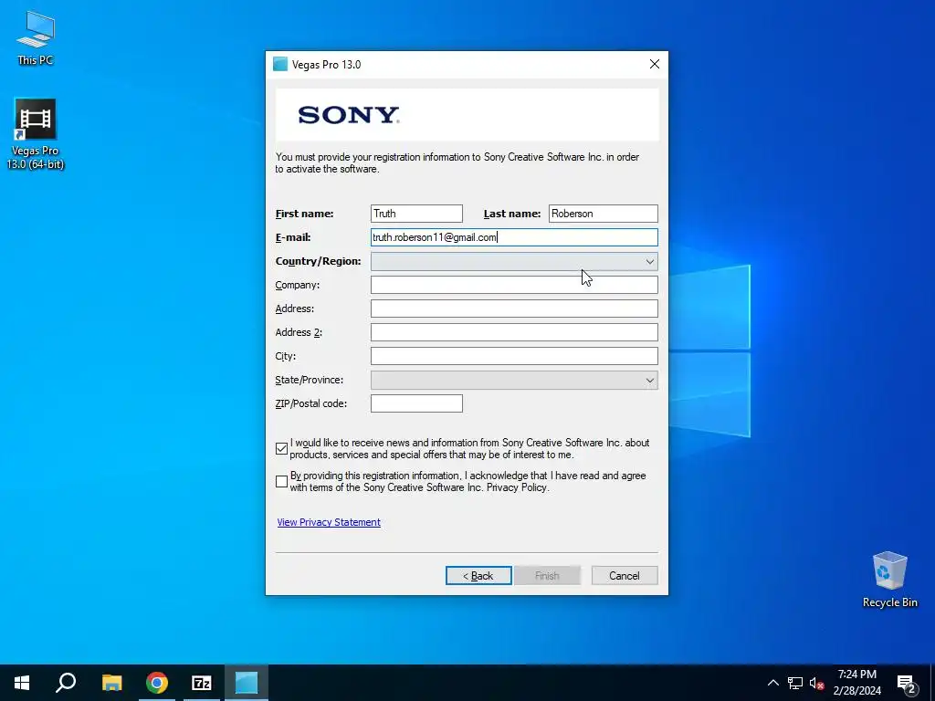Click the 'Country/Region:' label
935x701 pixels.
pos(318,261)
